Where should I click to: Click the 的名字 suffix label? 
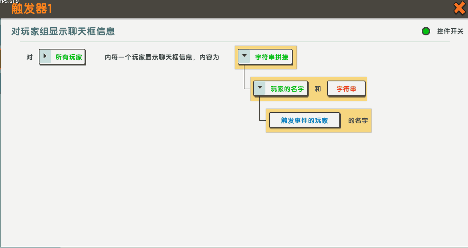coord(358,120)
